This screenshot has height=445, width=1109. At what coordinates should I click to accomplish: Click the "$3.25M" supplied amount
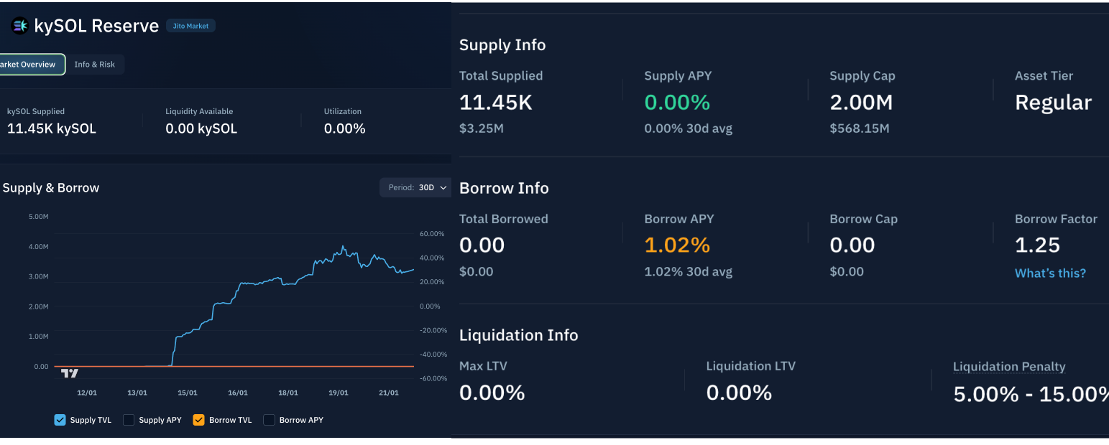pyautogui.click(x=483, y=128)
